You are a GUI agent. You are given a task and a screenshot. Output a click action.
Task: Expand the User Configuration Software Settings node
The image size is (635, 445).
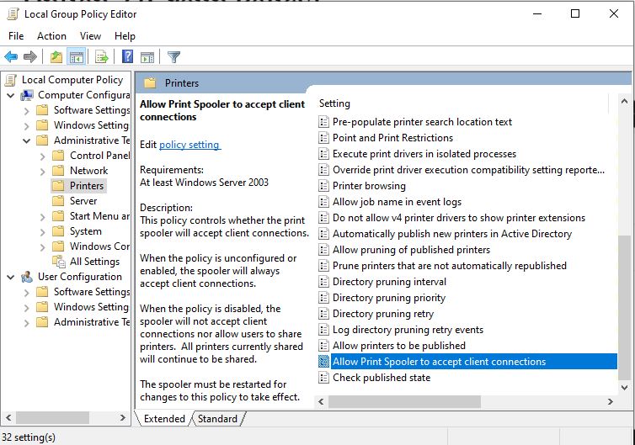click(26, 292)
